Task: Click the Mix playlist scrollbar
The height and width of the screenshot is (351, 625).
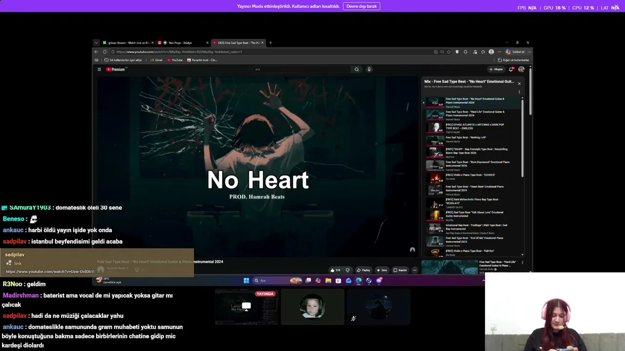Action: coord(522,137)
